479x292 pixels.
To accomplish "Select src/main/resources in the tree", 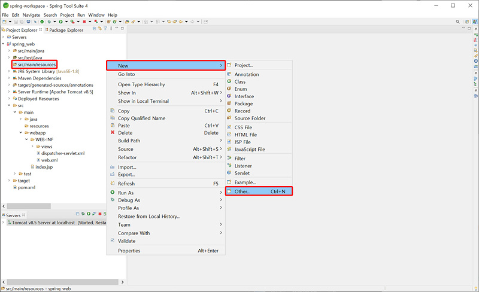I will 37,65.
